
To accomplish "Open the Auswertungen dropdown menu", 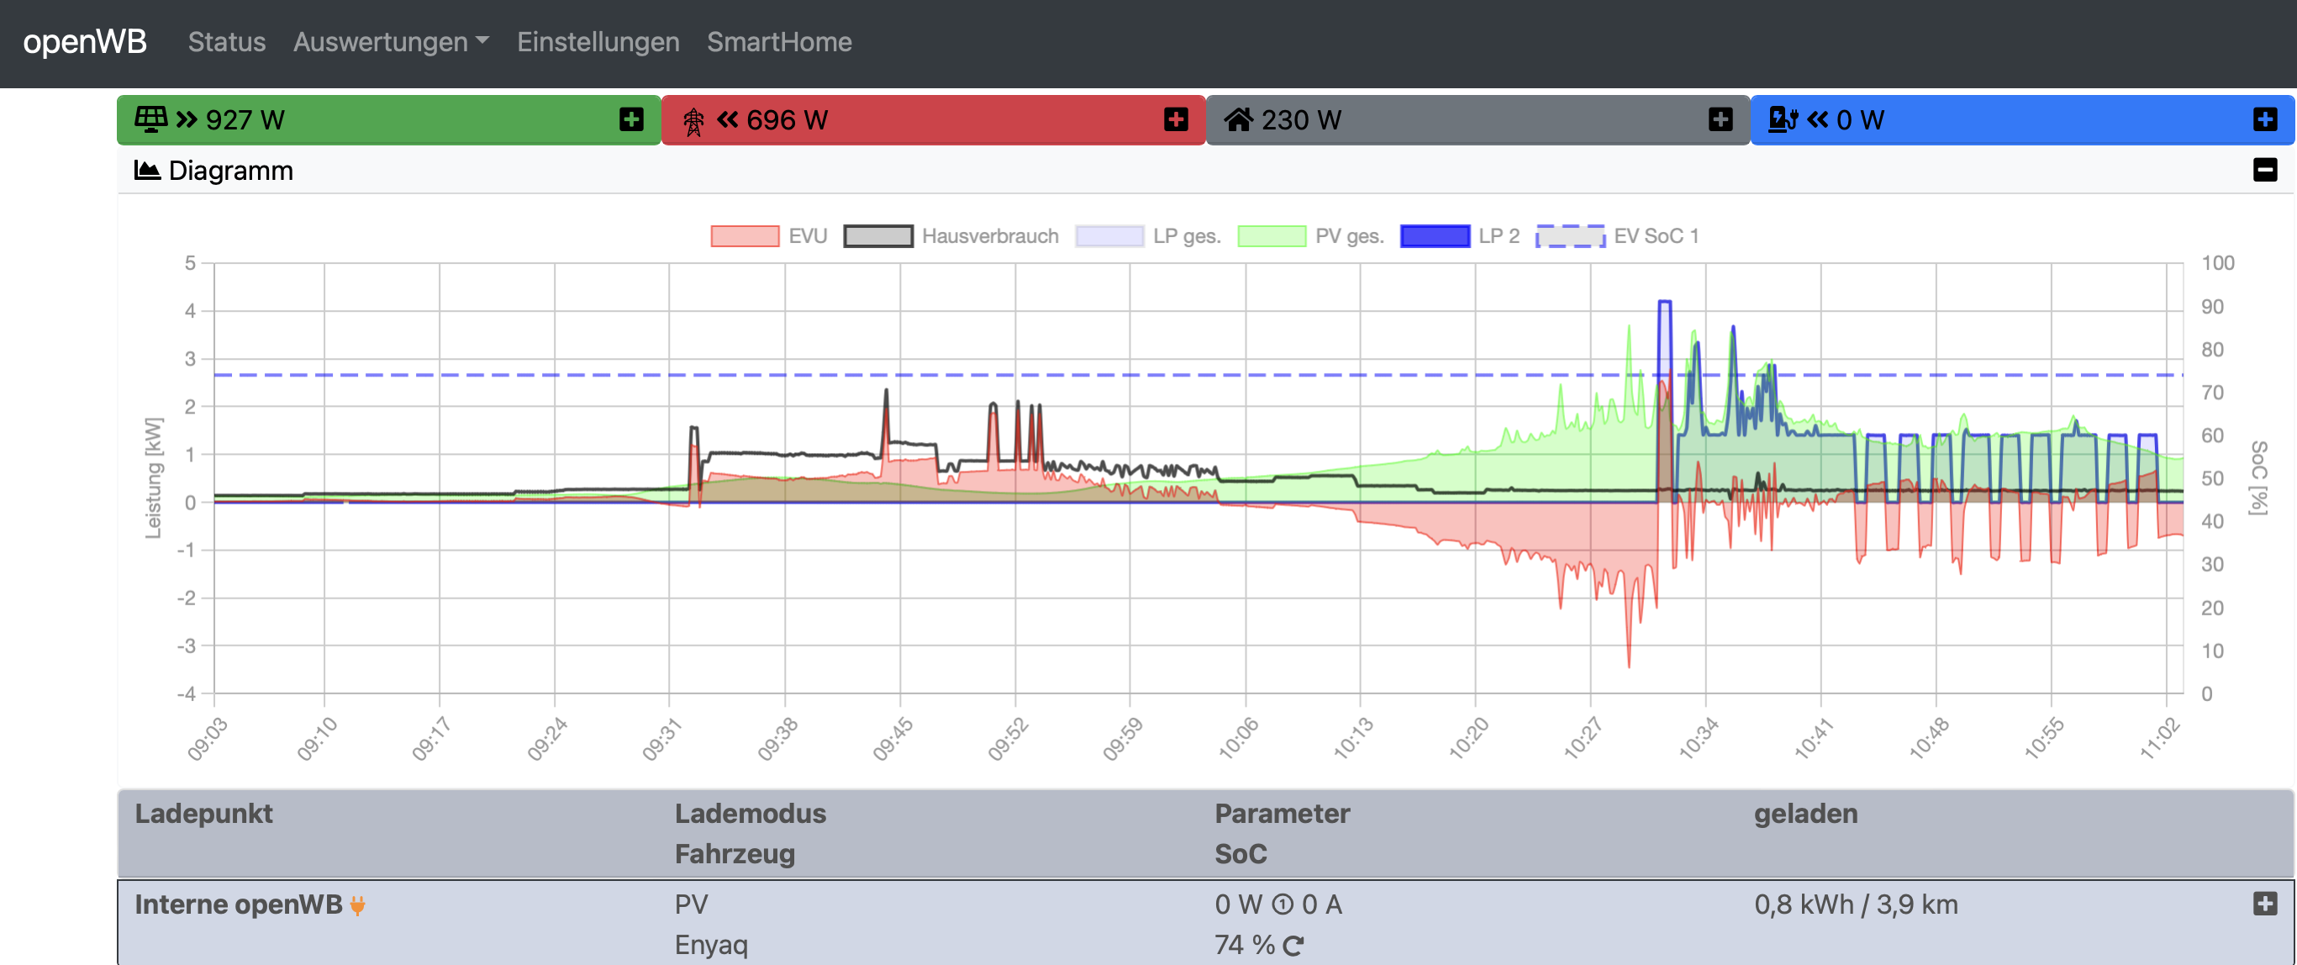I will pos(390,42).
